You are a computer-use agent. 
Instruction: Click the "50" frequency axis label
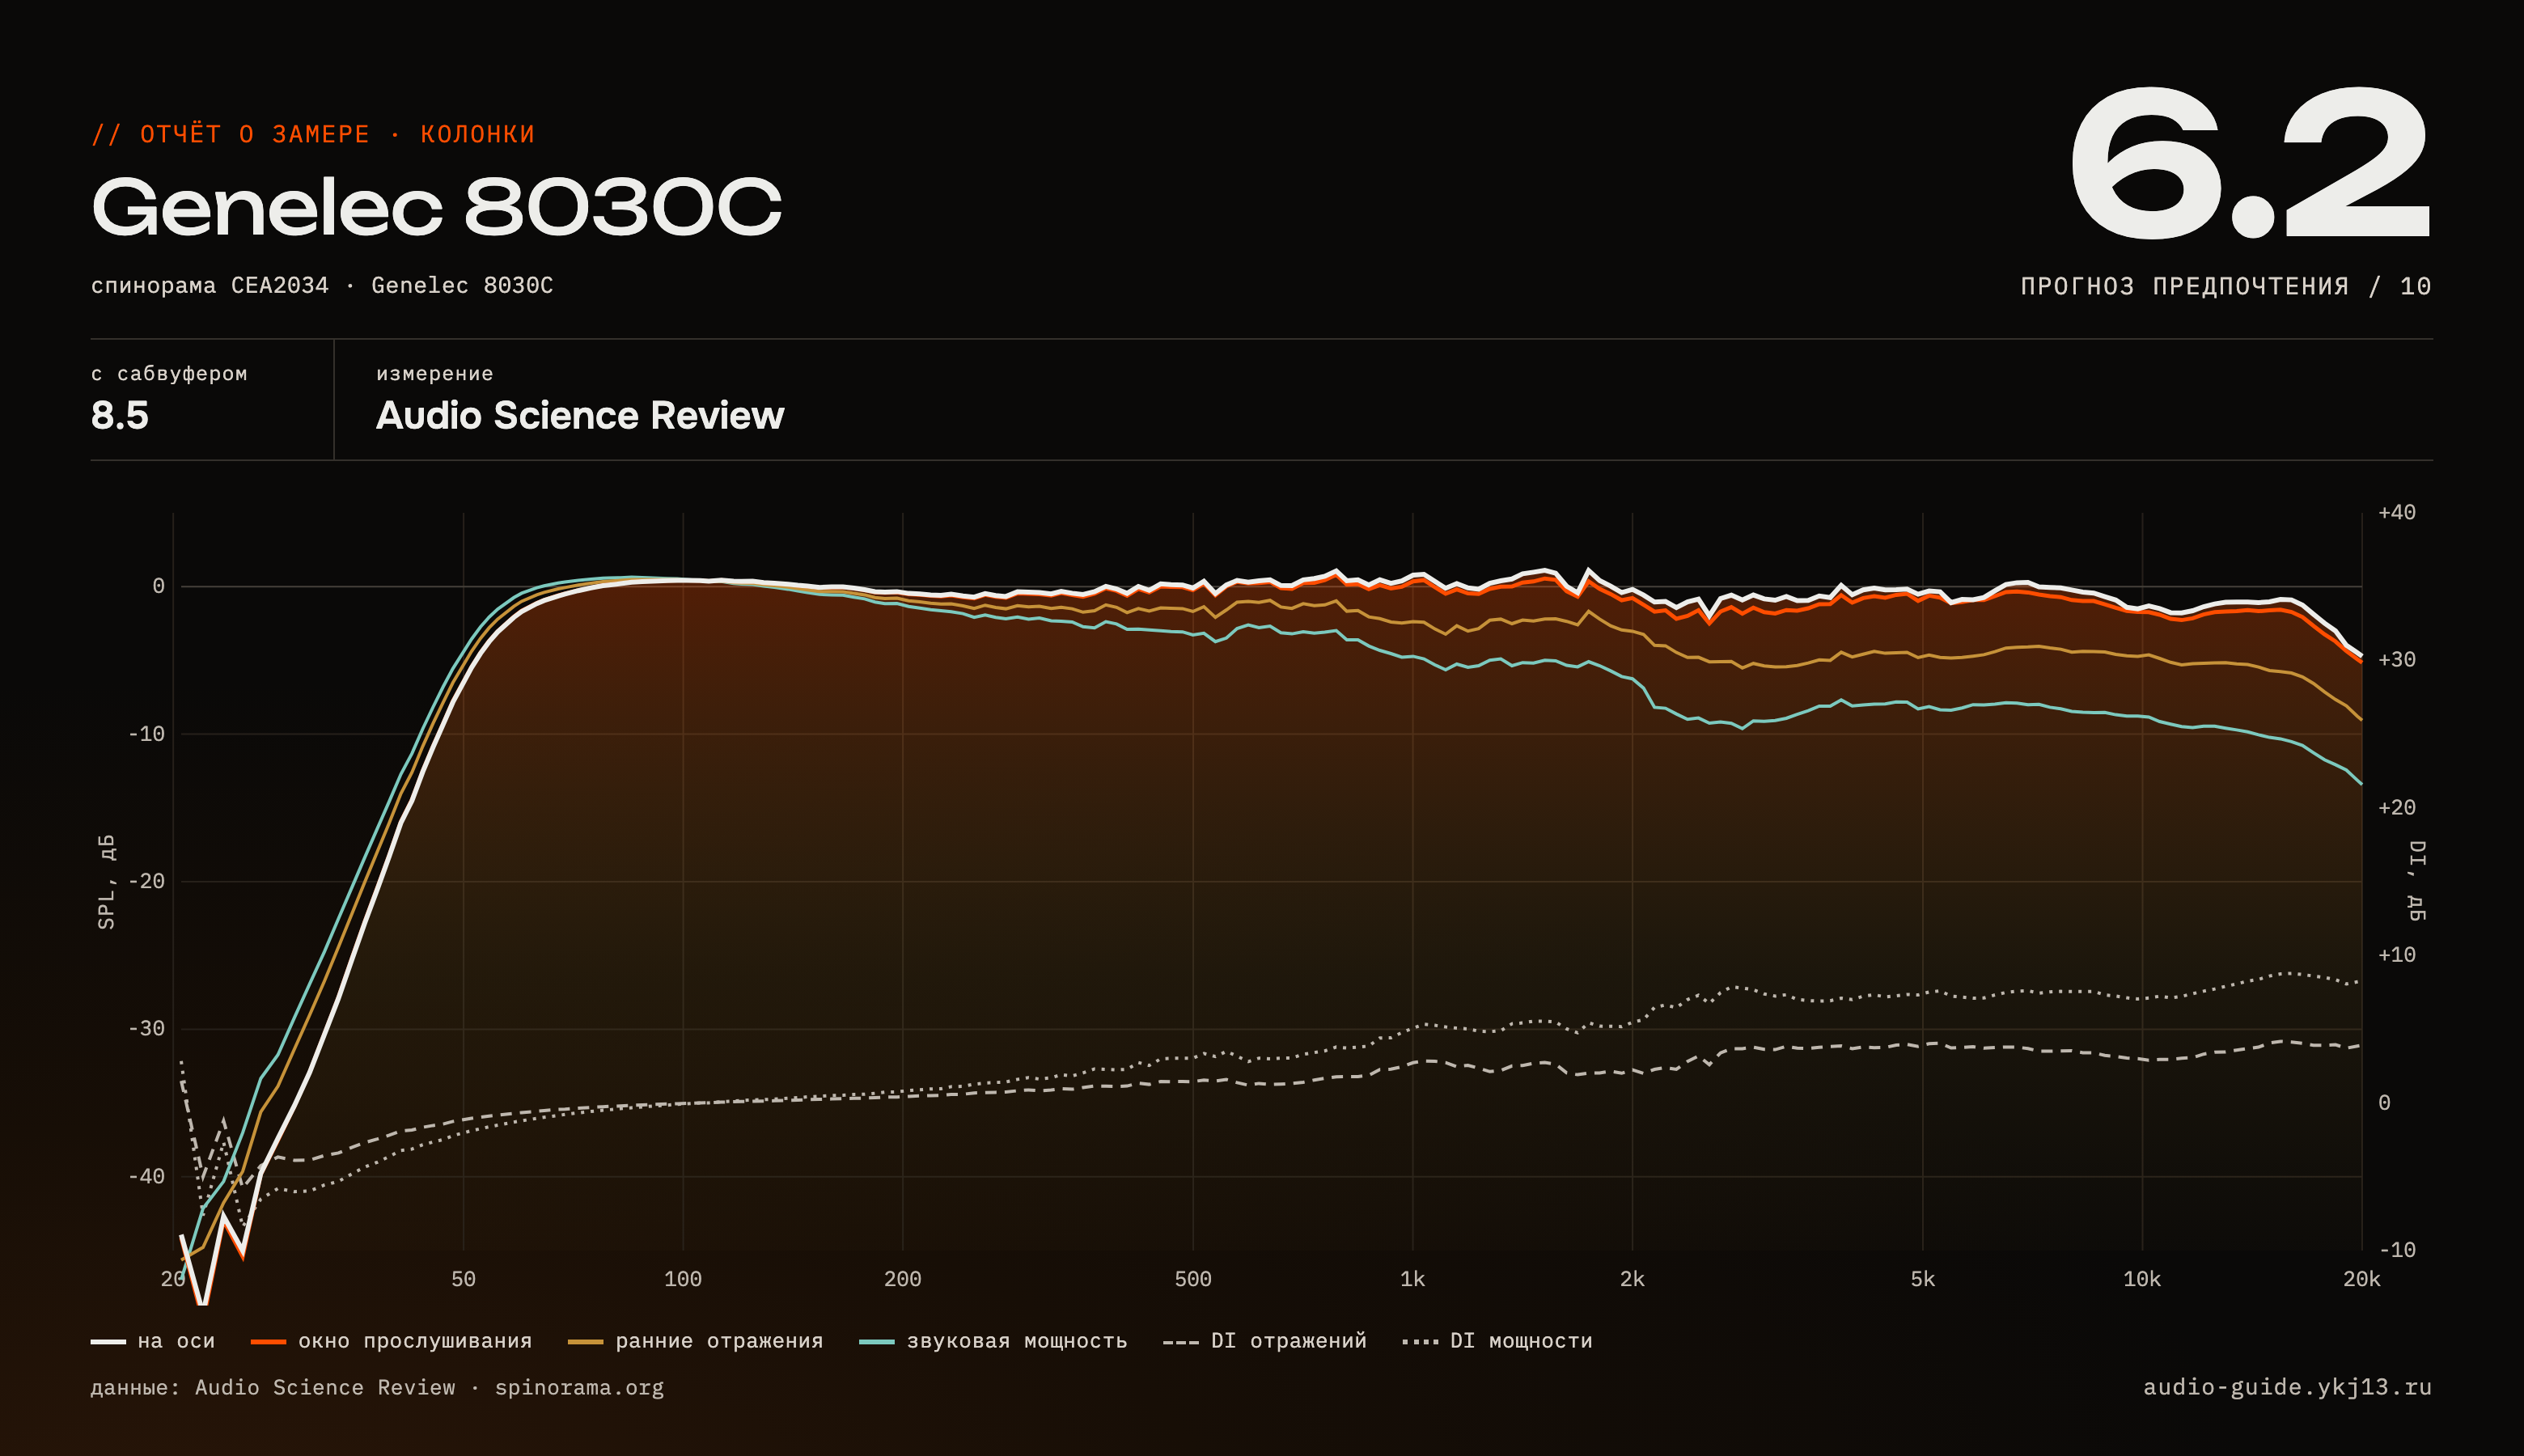click(463, 1279)
